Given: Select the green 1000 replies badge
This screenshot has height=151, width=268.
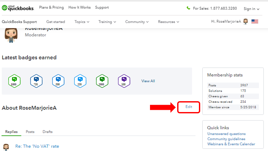Looking at the screenshot, I should click(x=14, y=81).
